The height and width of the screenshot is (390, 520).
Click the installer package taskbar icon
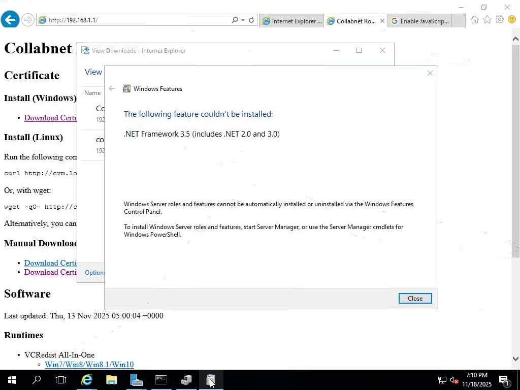pos(186,380)
